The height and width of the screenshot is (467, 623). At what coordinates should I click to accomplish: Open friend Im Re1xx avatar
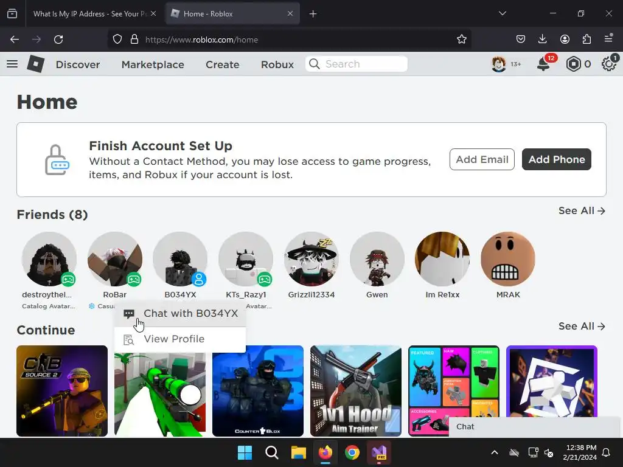tap(442, 259)
